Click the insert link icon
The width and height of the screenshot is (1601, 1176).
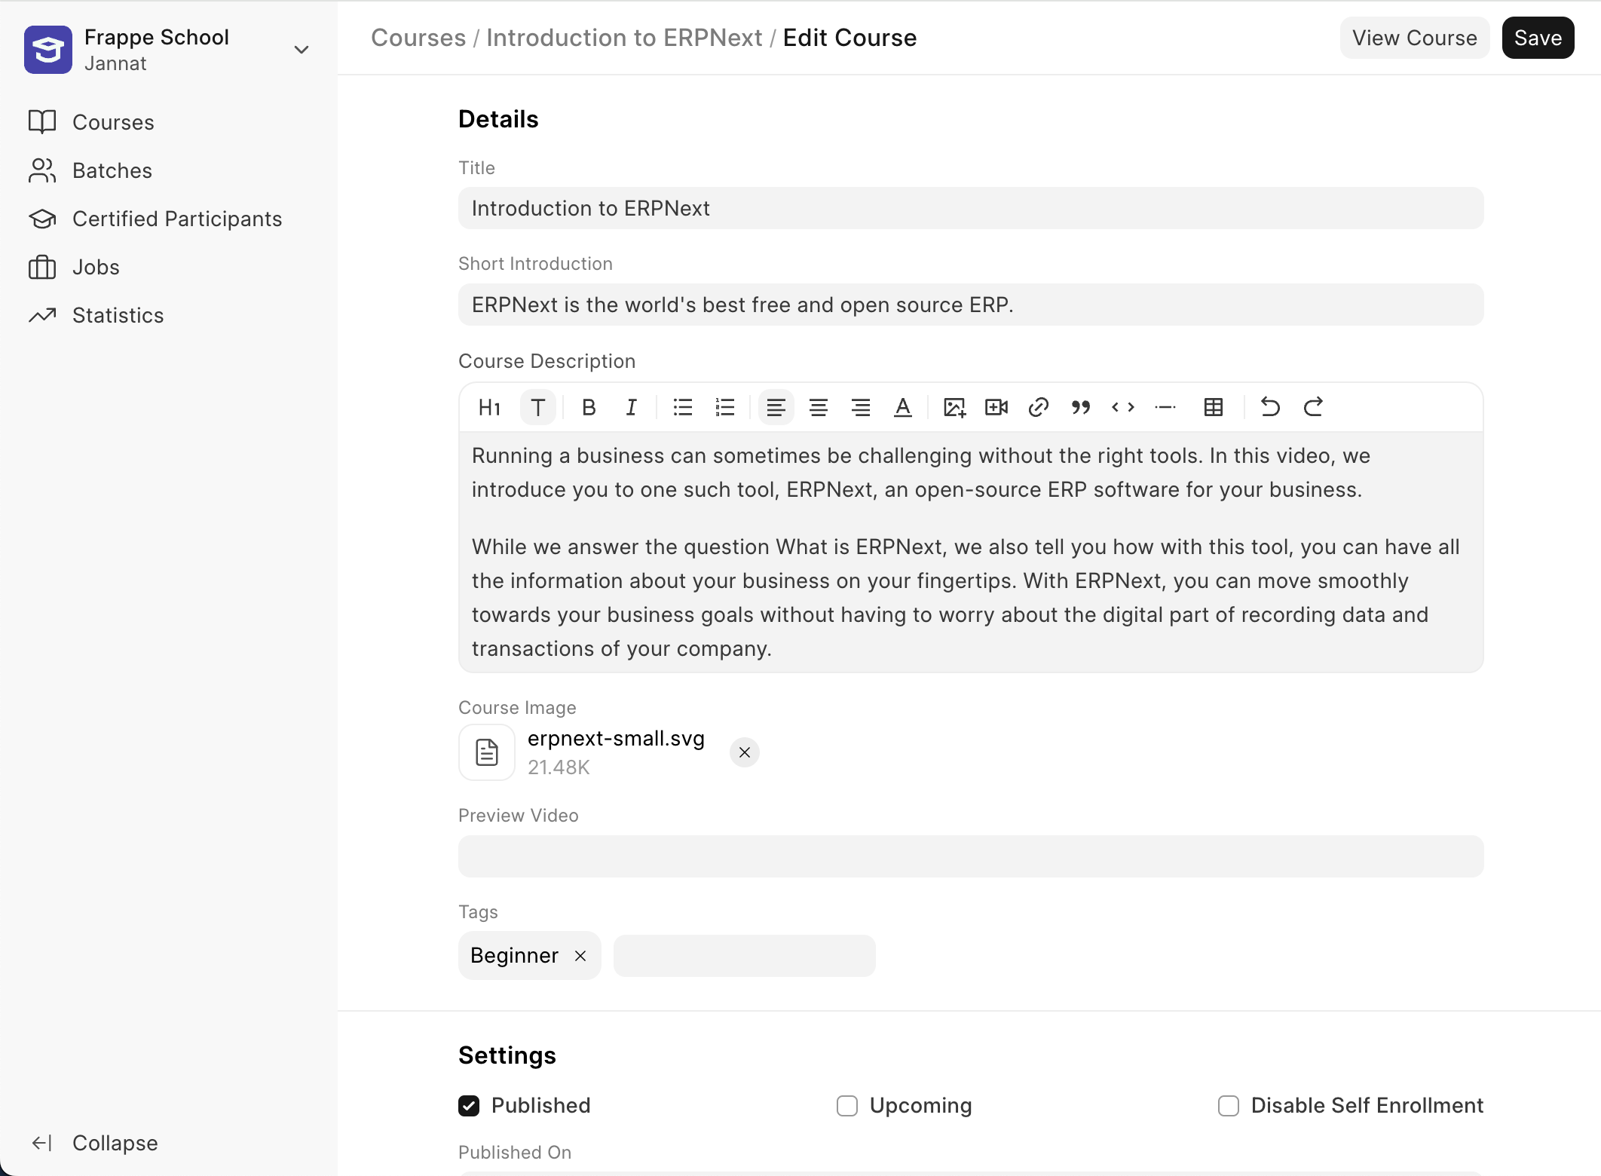click(1038, 406)
